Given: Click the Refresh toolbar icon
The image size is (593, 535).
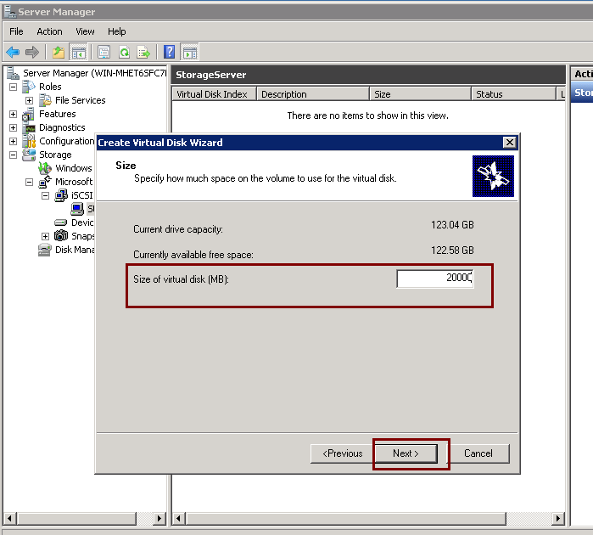Looking at the screenshot, I should pyautogui.click(x=124, y=52).
